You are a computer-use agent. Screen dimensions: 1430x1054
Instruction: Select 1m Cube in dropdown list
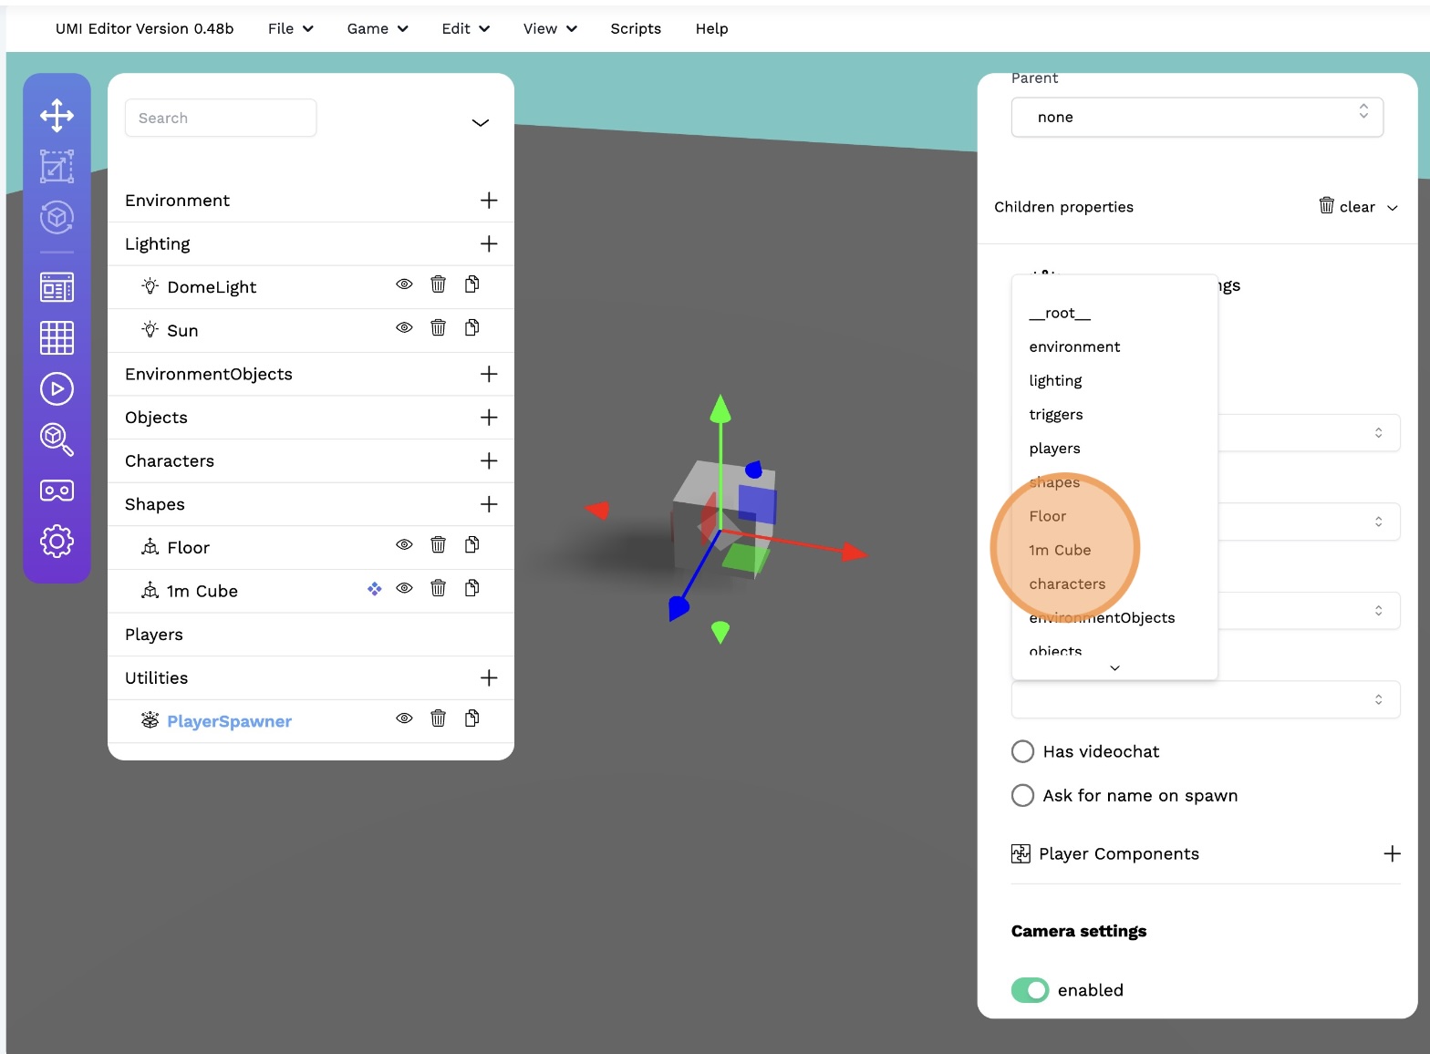tap(1060, 551)
